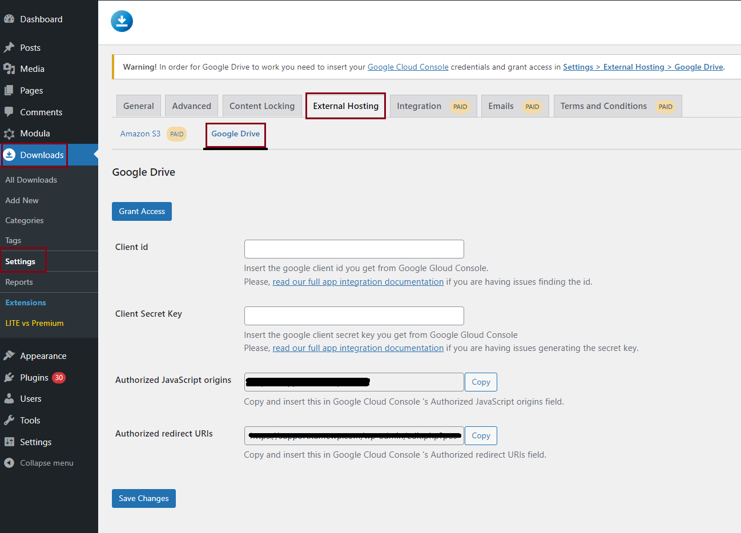The height and width of the screenshot is (533, 741).
Task: Open Reports under Downloads
Action: click(x=19, y=282)
